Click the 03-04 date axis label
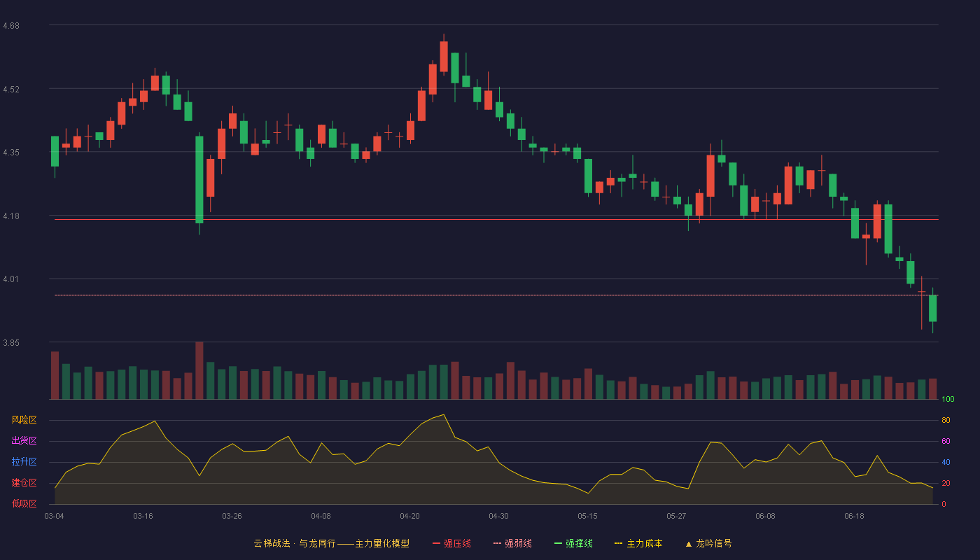 coord(54,516)
